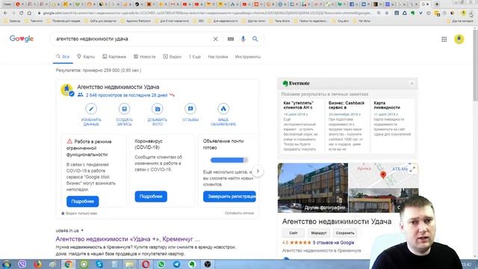The width and height of the screenshot is (478, 269).
Task: Click Подробнее under the COVID-19 card
Action: click(x=151, y=197)
